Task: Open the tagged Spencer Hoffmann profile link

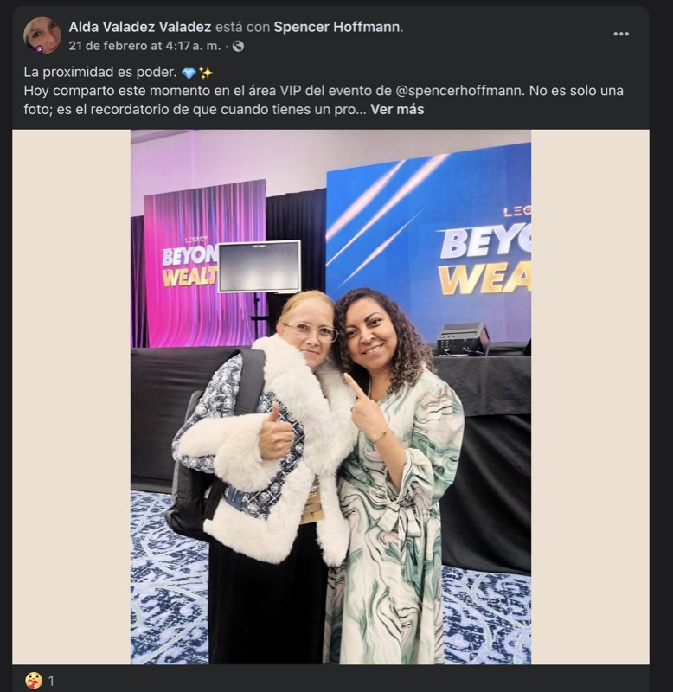Action: pos(337,27)
